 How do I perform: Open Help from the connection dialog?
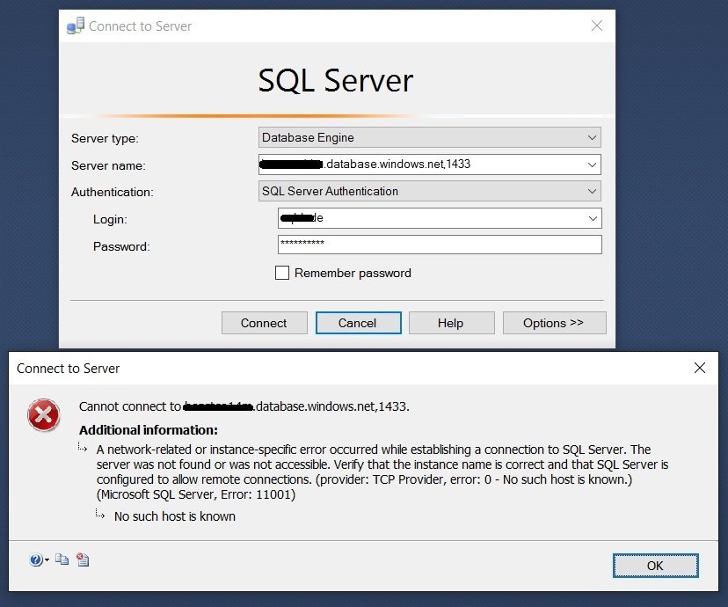coord(451,323)
